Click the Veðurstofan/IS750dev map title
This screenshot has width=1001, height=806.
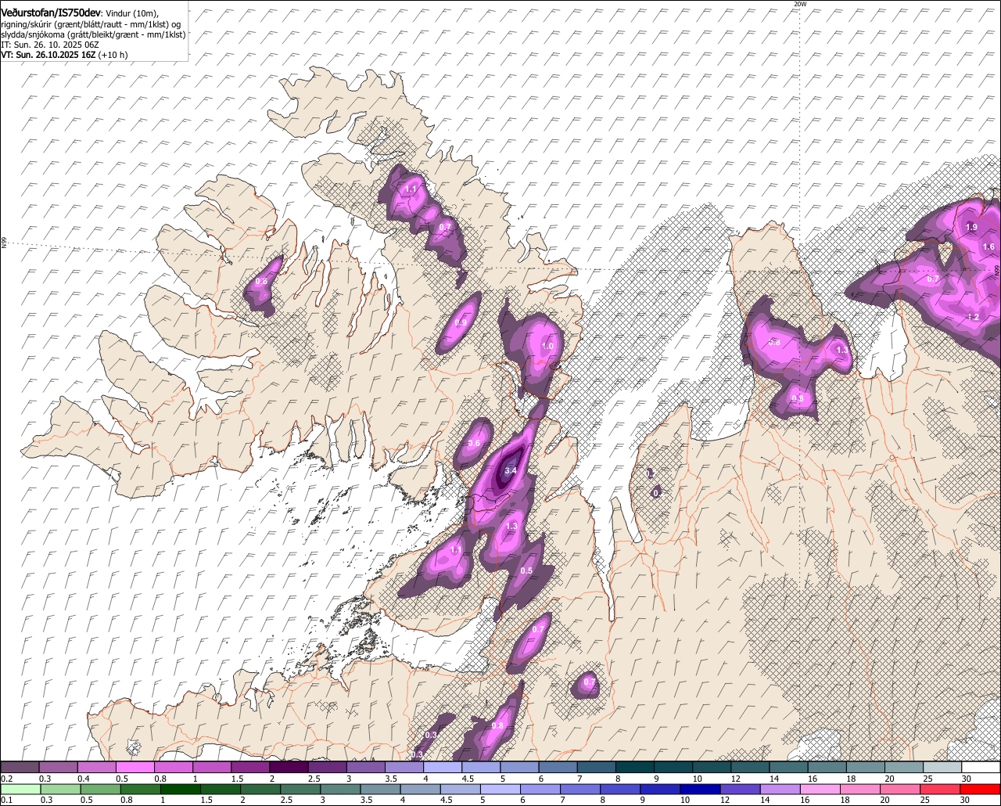[x=49, y=13]
